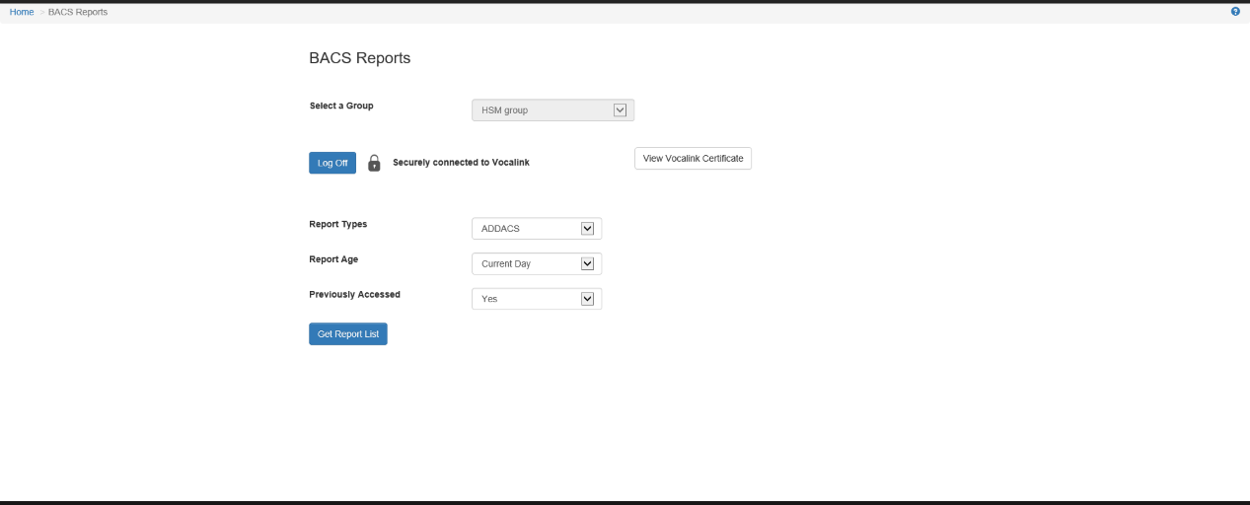Click the Home breadcrumb link

(x=22, y=12)
